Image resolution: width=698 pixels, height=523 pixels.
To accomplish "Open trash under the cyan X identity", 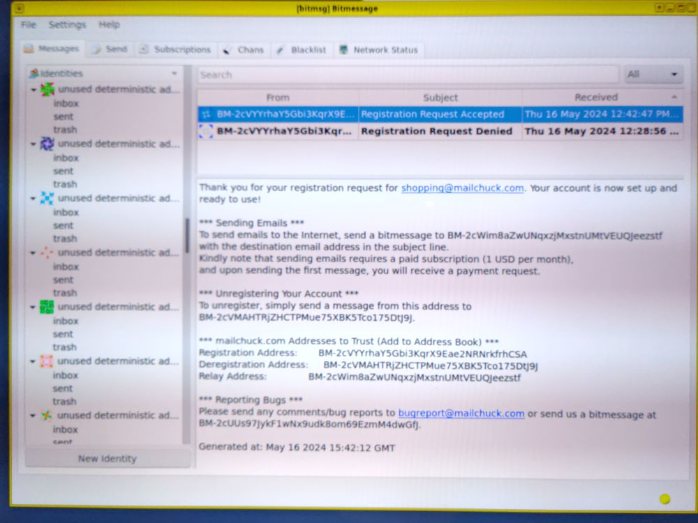I will tap(65, 238).
